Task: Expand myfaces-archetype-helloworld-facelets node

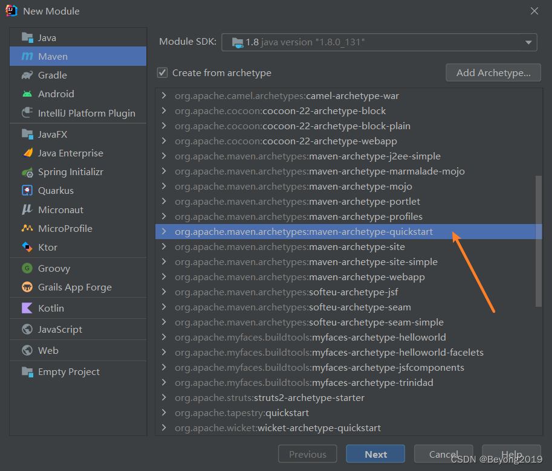Action: point(164,352)
